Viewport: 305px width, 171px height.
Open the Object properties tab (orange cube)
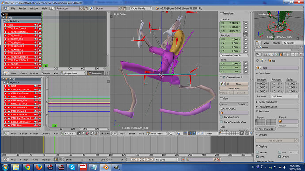281,55
